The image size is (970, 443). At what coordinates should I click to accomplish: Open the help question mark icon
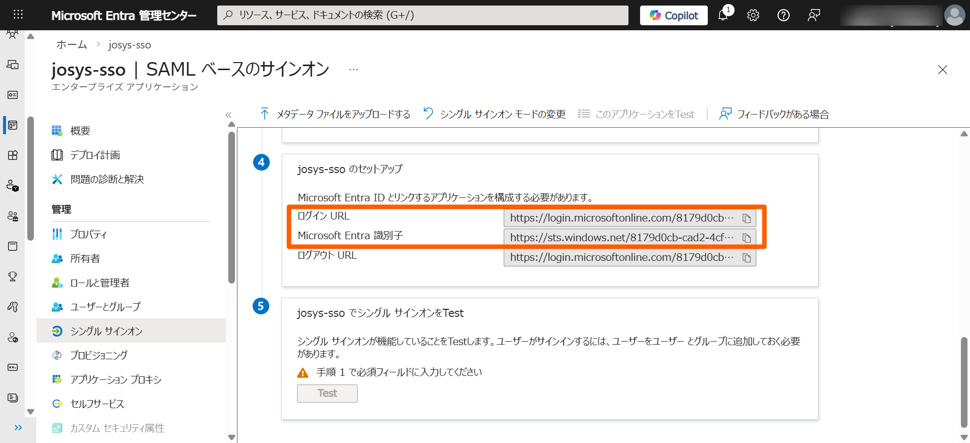pos(783,15)
